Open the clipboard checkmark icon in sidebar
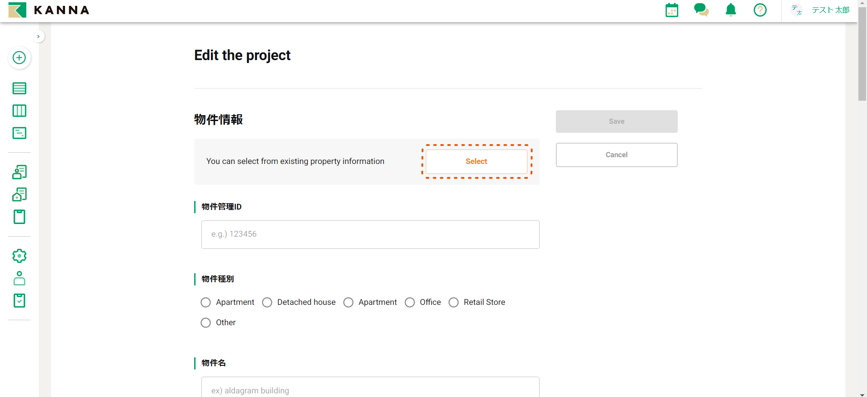 19,301
